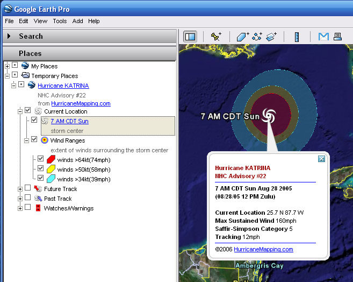Click the Current Location swirl icon

click(38, 111)
